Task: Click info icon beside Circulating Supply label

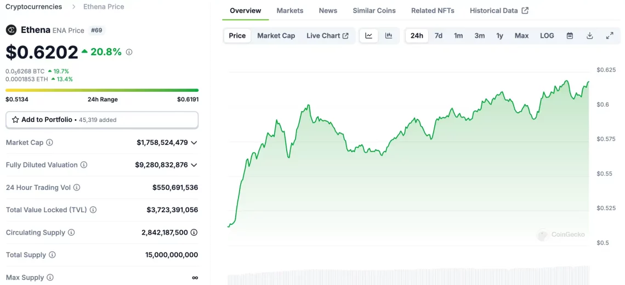Action: [71, 232]
